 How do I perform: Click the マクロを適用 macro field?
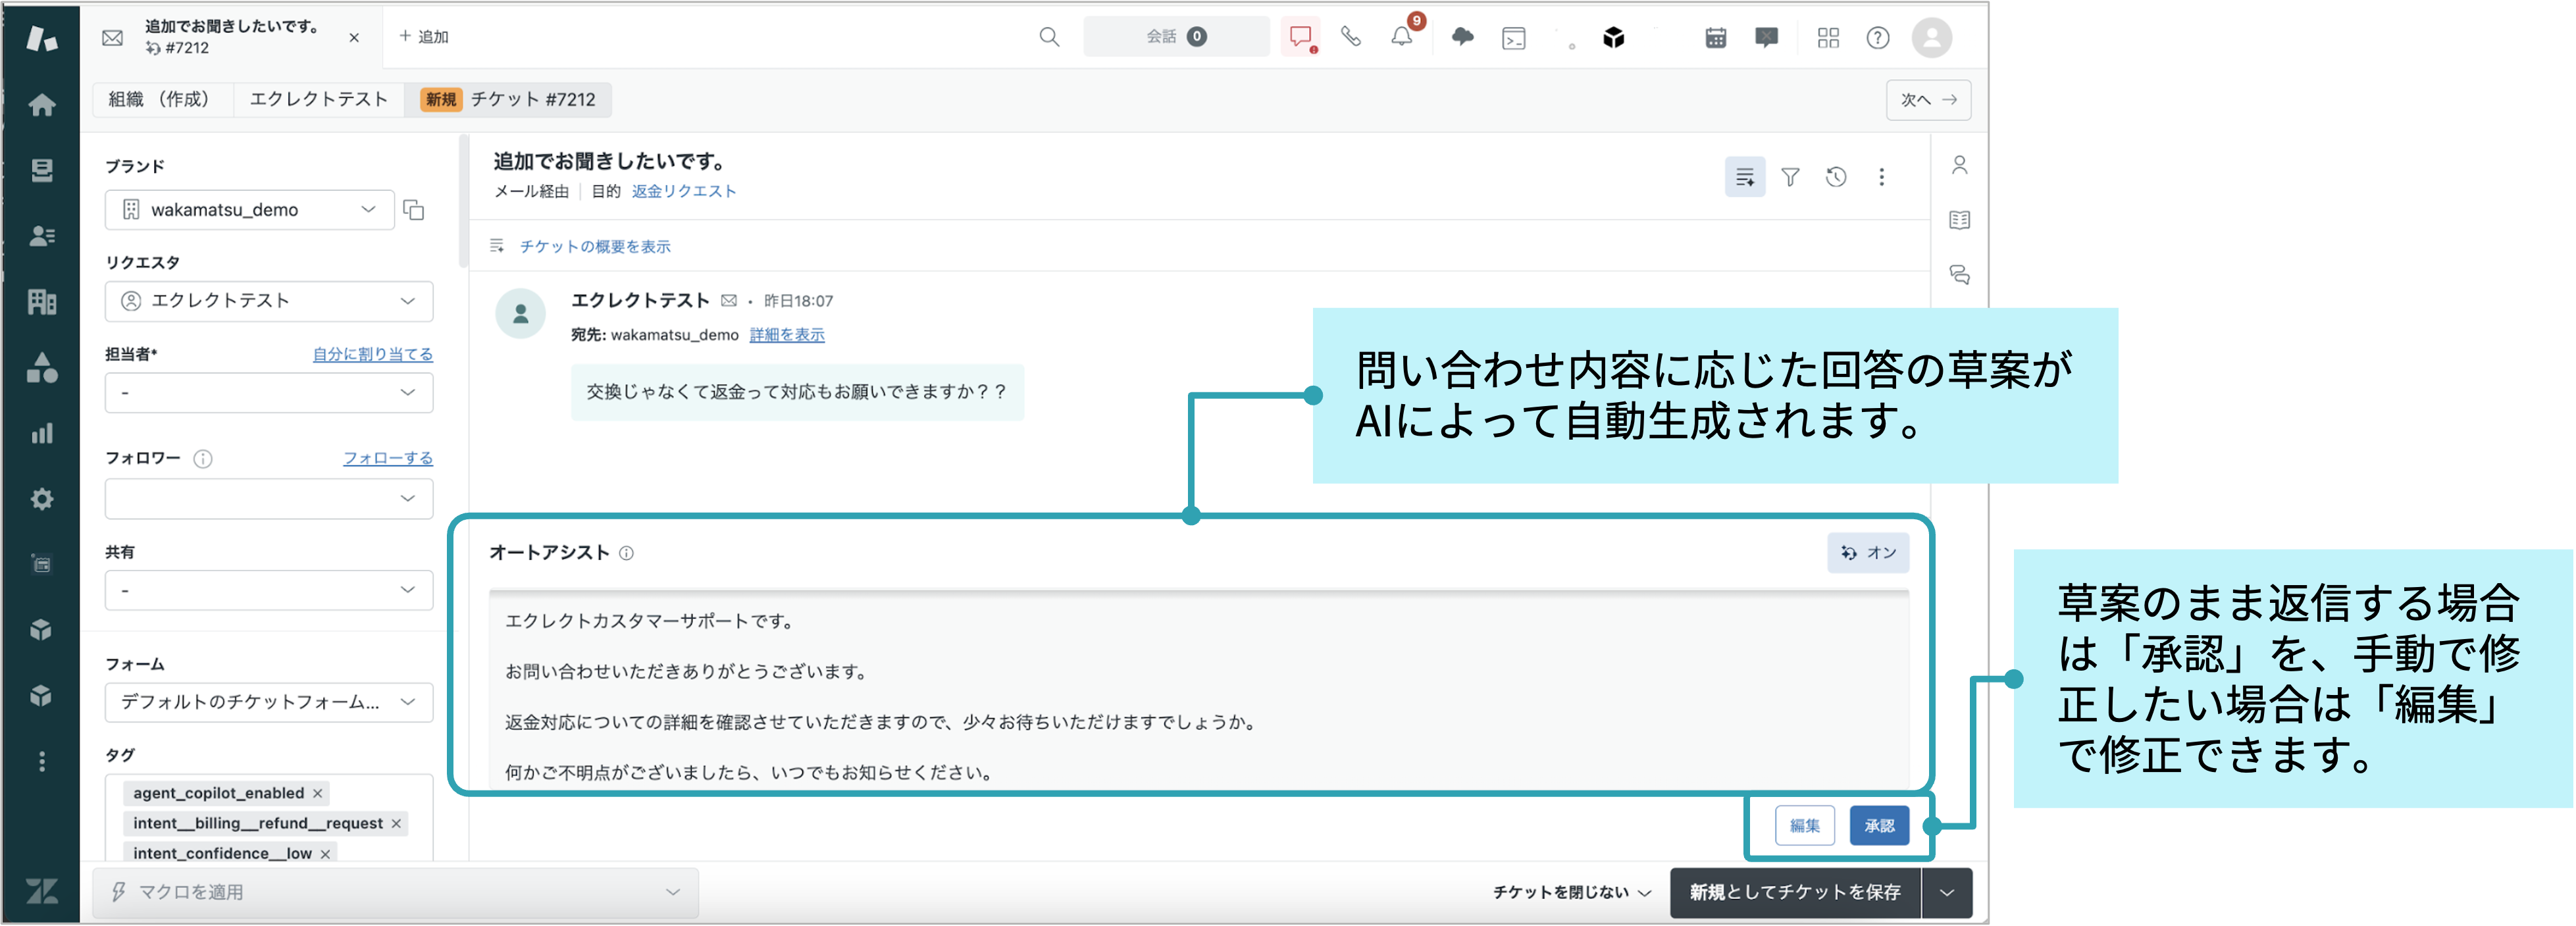395,892
